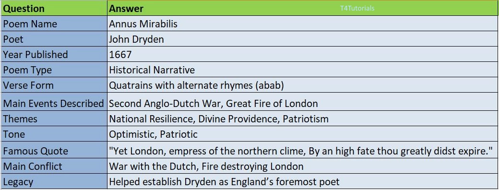
Task: Select the Year Published cell
Action: click(54, 54)
